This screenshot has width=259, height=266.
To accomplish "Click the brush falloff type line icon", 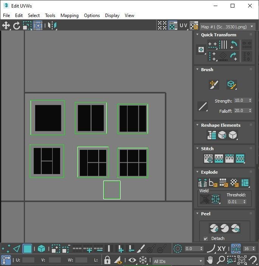I will click(x=203, y=106).
